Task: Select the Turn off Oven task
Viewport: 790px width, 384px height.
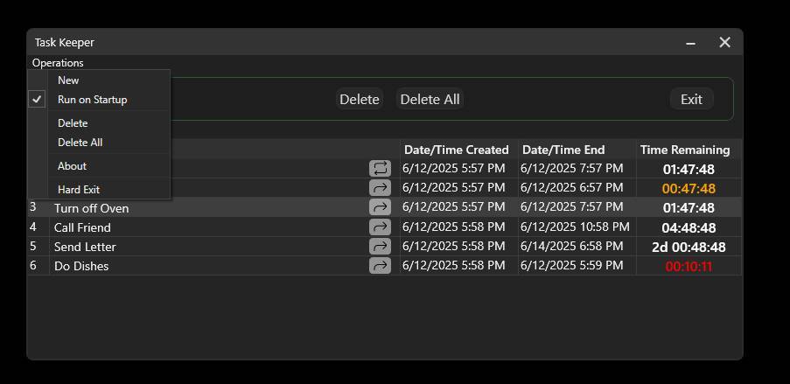Action: point(92,208)
